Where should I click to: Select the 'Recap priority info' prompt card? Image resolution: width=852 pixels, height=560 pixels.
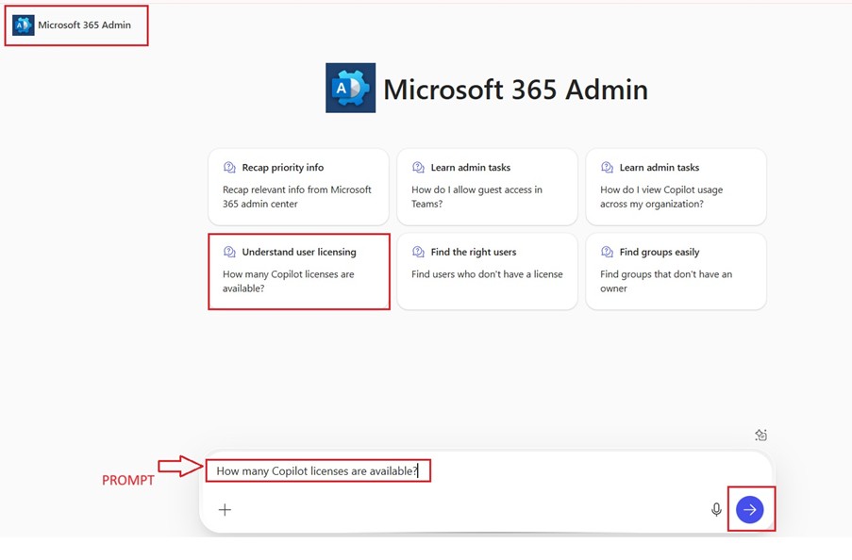click(x=298, y=187)
